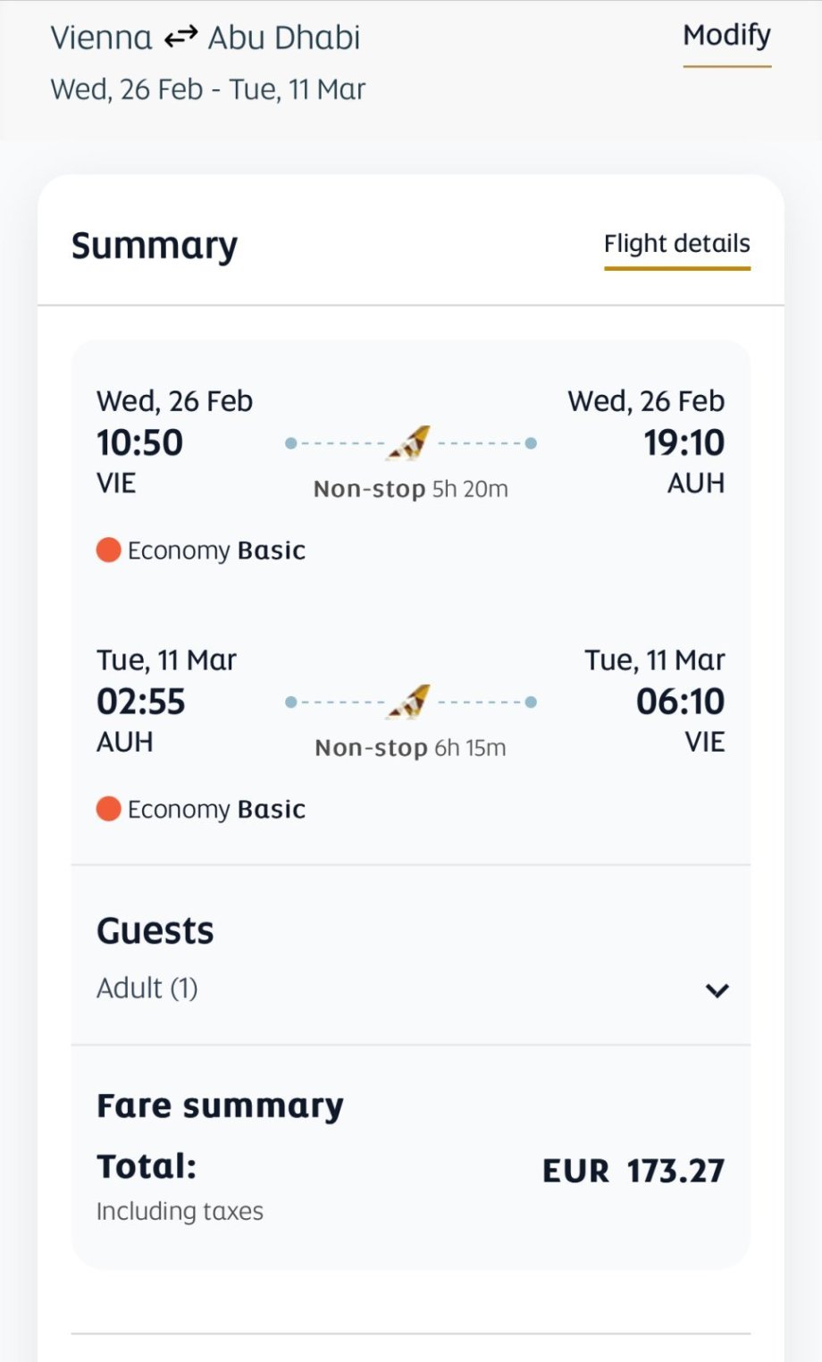Click the Modify link
The height and width of the screenshot is (1362, 822).
pos(726,36)
